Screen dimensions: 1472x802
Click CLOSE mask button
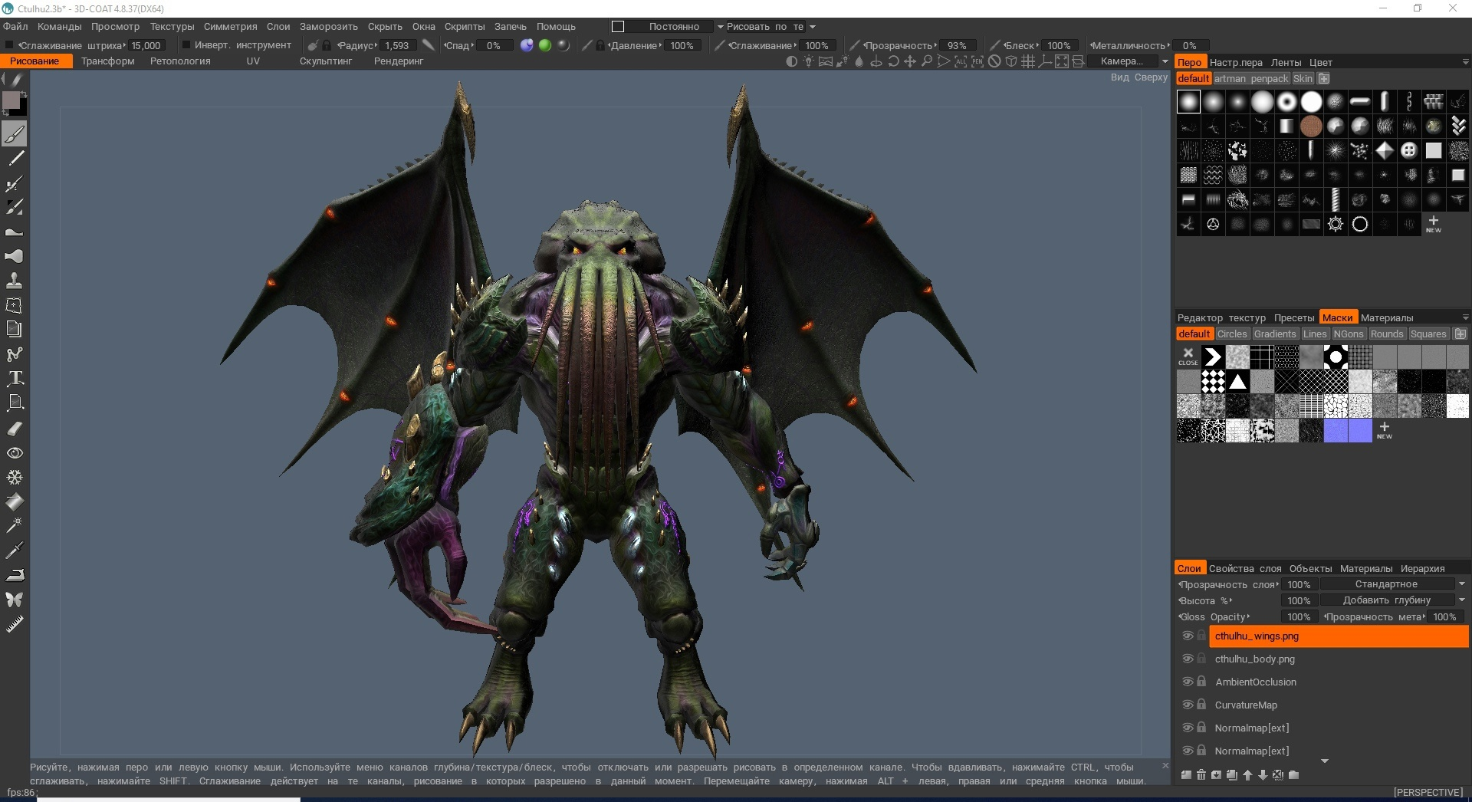1188,357
